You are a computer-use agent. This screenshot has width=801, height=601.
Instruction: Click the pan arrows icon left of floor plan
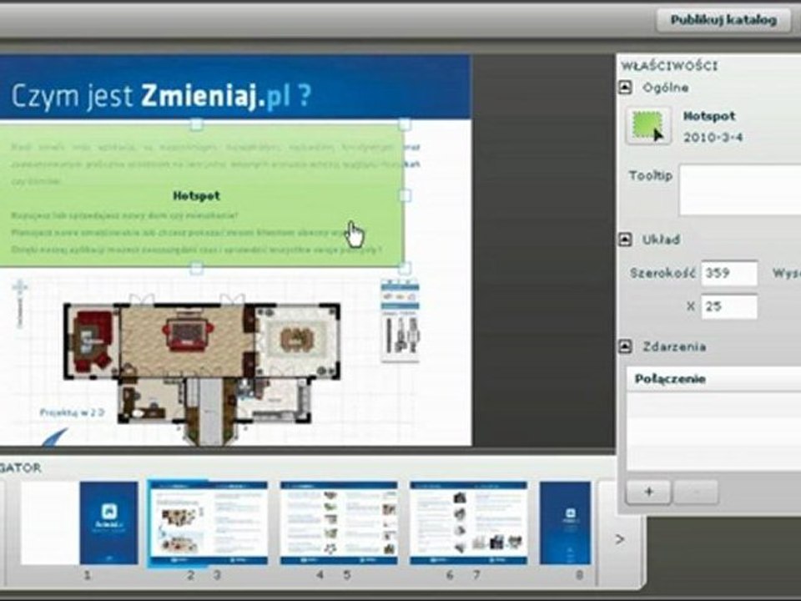pos(20,287)
